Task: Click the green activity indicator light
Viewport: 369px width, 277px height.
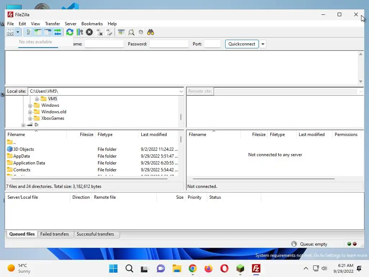Action: (349, 244)
